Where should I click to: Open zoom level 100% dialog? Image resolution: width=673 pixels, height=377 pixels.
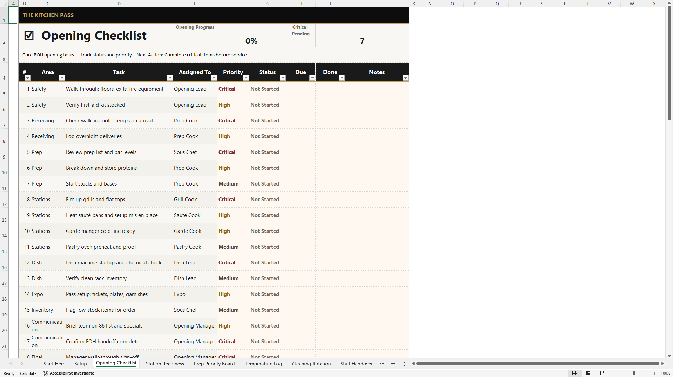[665, 373]
